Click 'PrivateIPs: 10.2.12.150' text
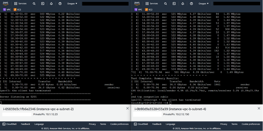263x131 pixels. pyautogui.click(x=176, y=114)
